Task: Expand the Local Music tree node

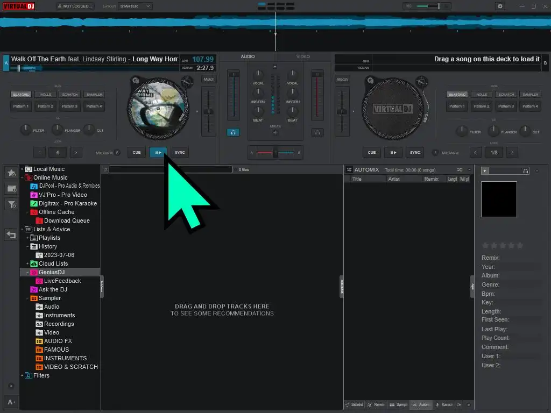Action: 22,169
